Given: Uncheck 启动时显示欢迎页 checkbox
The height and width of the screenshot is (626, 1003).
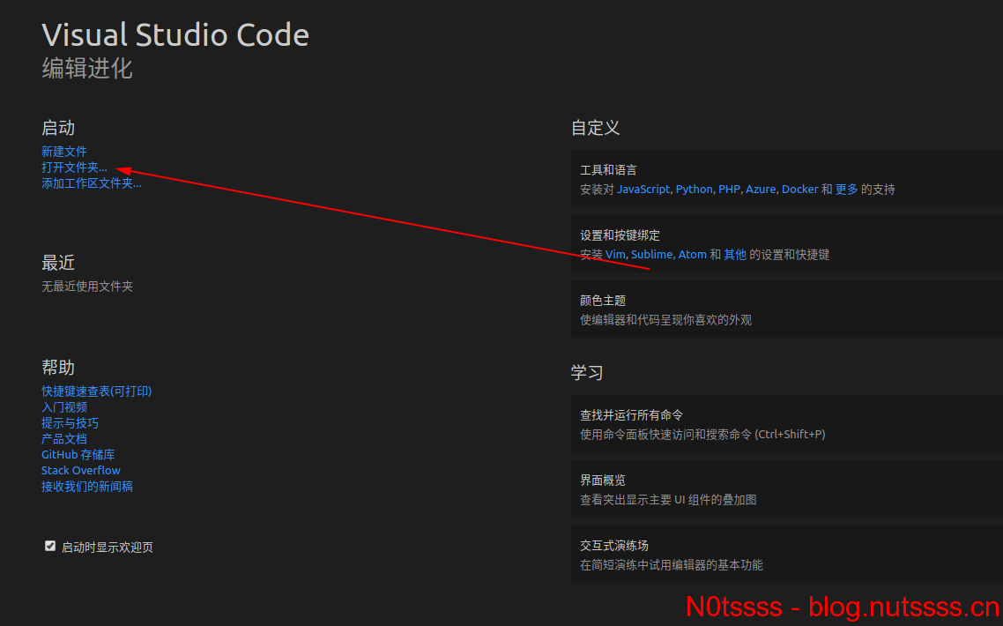Looking at the screenshot, I should pos(50,546).
